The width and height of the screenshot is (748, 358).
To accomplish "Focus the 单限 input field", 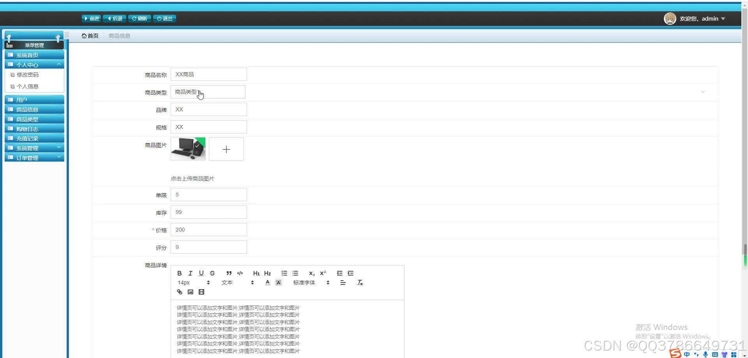I will click(208, 195).
